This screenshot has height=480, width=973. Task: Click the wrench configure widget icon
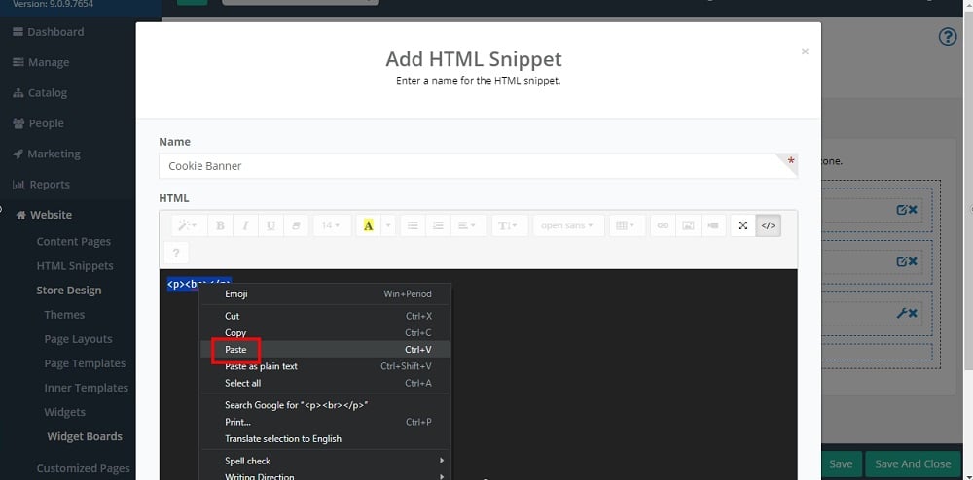tap(902, 314)
